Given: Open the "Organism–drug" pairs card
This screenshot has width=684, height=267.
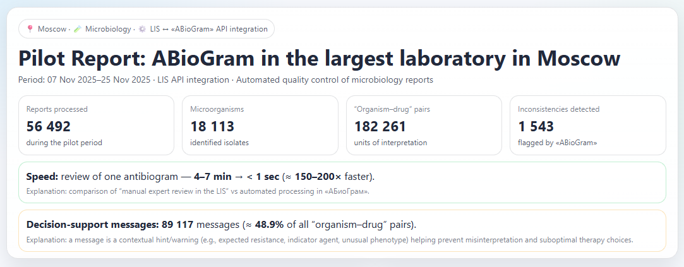Looking at the screenshot, I should 424,125.
